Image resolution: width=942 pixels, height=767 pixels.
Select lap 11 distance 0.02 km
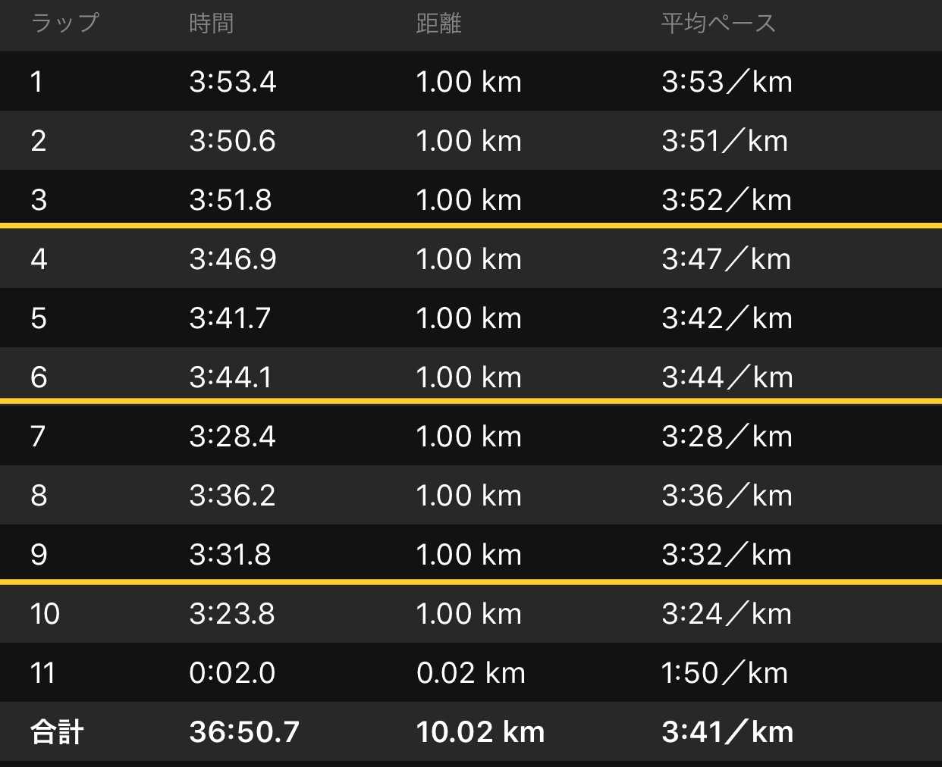[471, 673]
